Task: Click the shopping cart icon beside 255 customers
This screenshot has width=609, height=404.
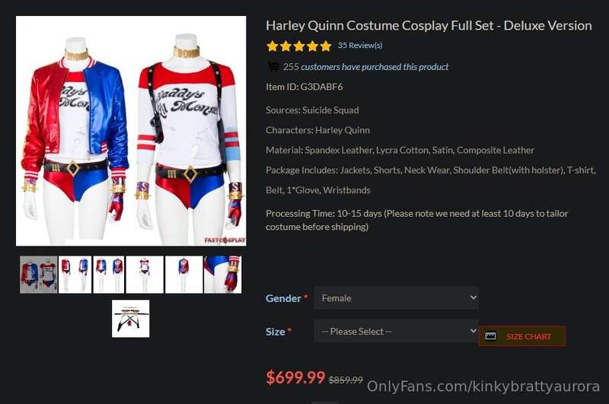Action: point(273,67)
